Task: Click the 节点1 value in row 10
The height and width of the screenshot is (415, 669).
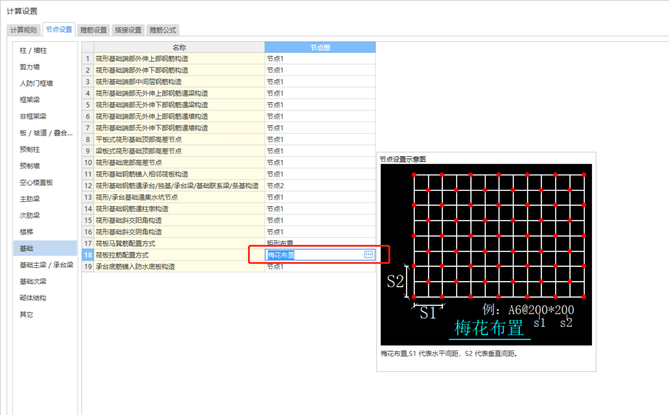Action: (320, 162)
